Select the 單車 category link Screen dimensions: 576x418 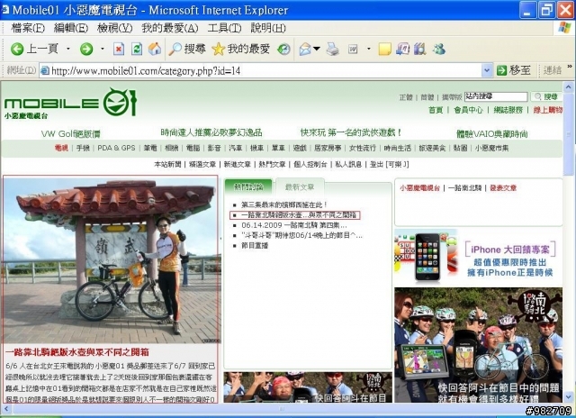(278, 148)
